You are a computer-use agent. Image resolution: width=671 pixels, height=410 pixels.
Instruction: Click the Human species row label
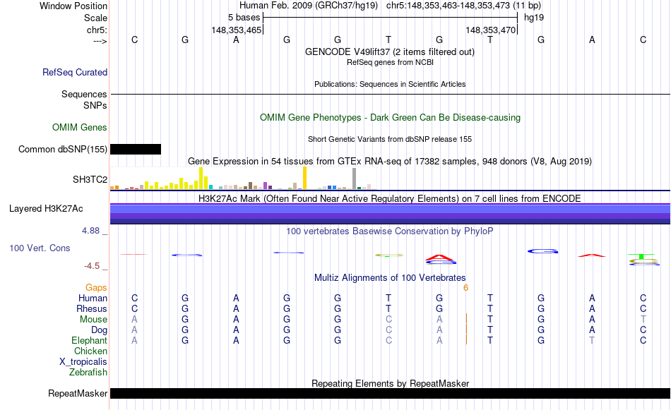(93, 298)
